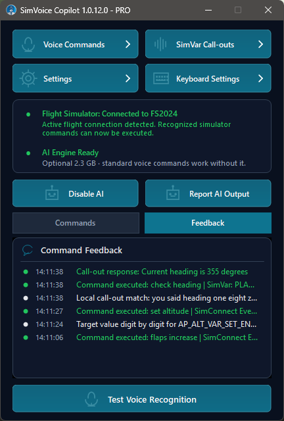Screen dimensions: 284x421
Task: Expand the Keyboard Settings chevron arrow
Action: coord(260,78)
